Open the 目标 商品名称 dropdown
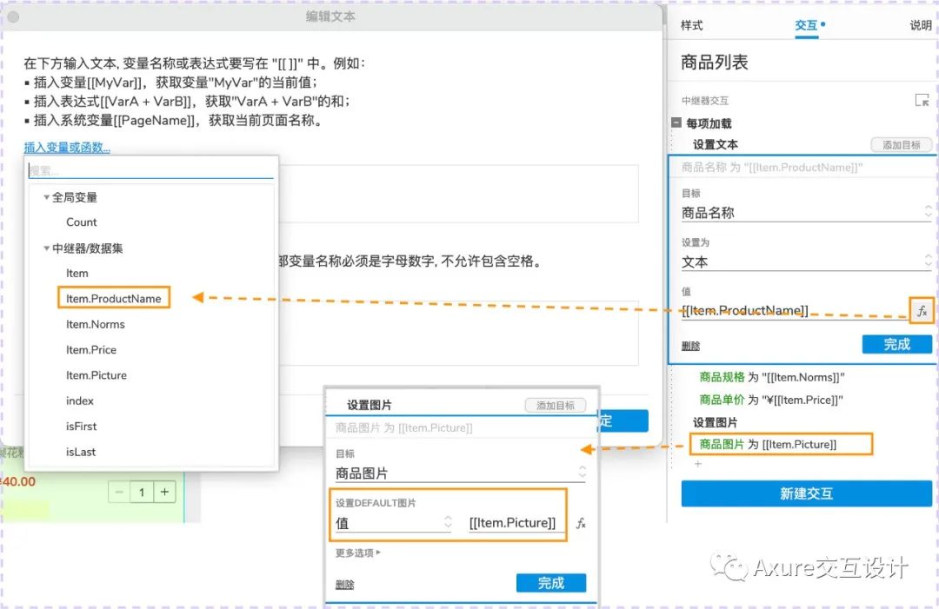 point(806,212)
